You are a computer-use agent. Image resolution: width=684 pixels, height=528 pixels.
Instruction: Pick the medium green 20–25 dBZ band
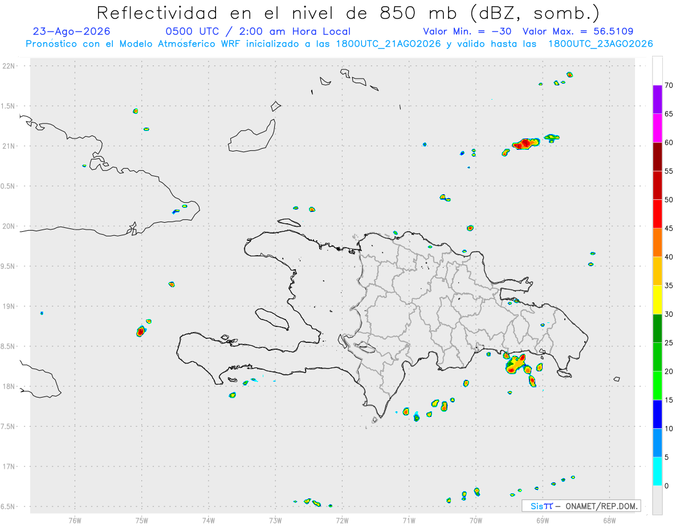657,357
